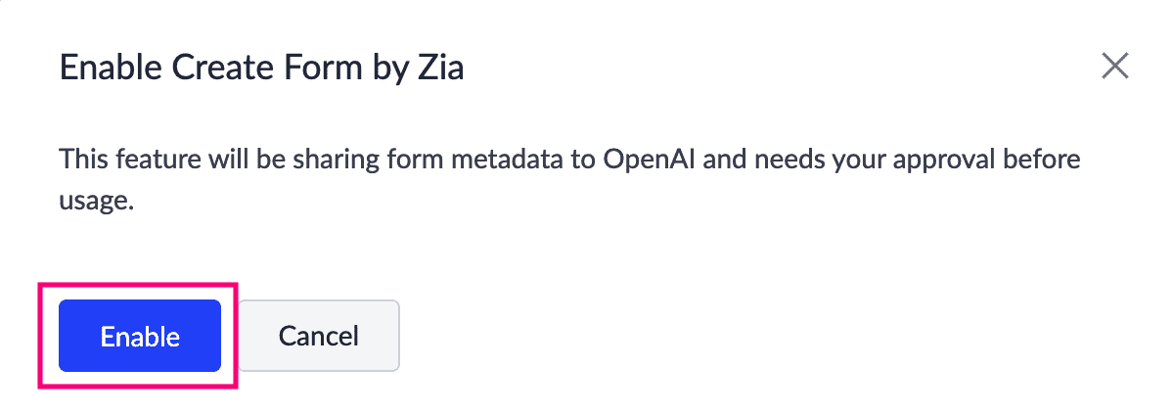1173x413 pixels.
Task: Click the "Enable Create Form by Zia" title
Action: click(x=261, y=68)
